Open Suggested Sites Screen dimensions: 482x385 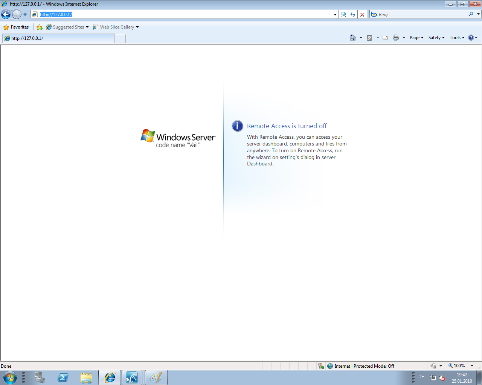point(67,27)
